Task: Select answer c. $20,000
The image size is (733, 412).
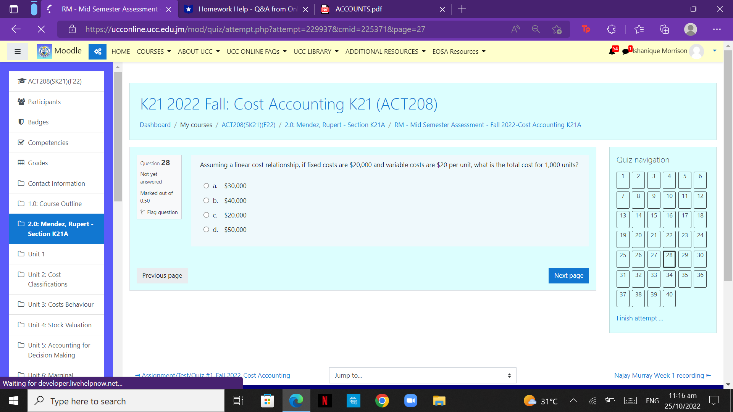Action: click(207, 215)
